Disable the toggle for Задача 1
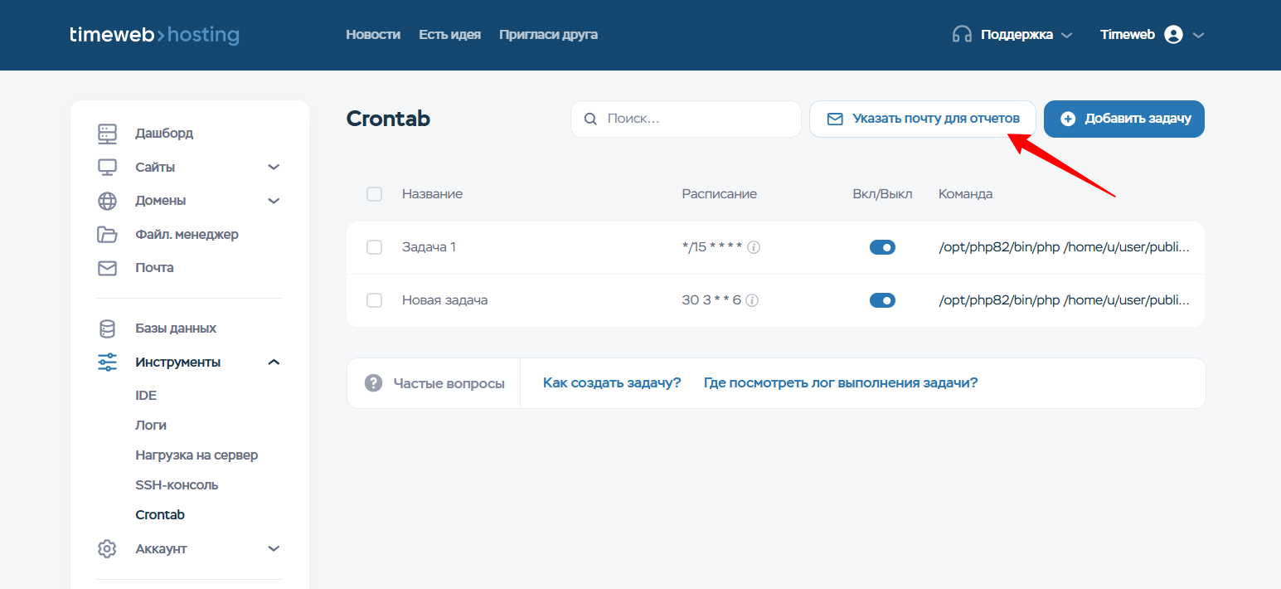This screenshot has width=1281, height=589. pos(882,247)
